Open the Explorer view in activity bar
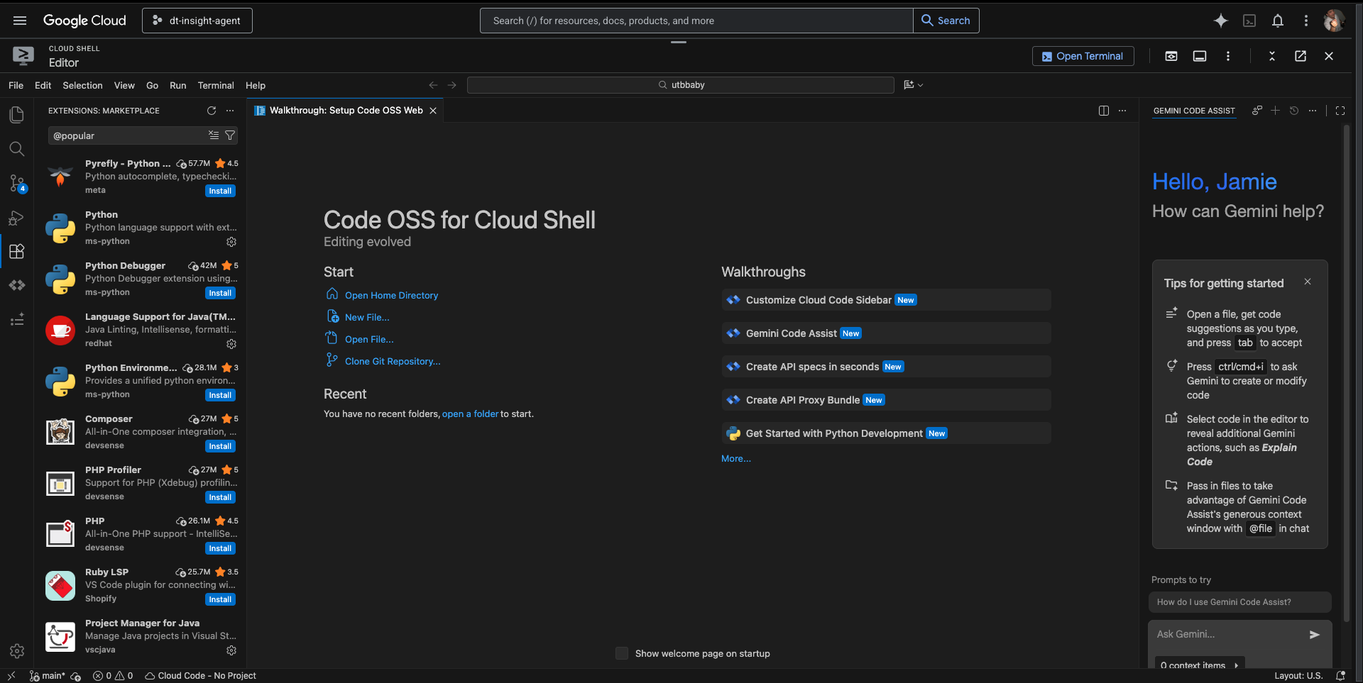This screenshot has height=683, width=1363. 17,115
